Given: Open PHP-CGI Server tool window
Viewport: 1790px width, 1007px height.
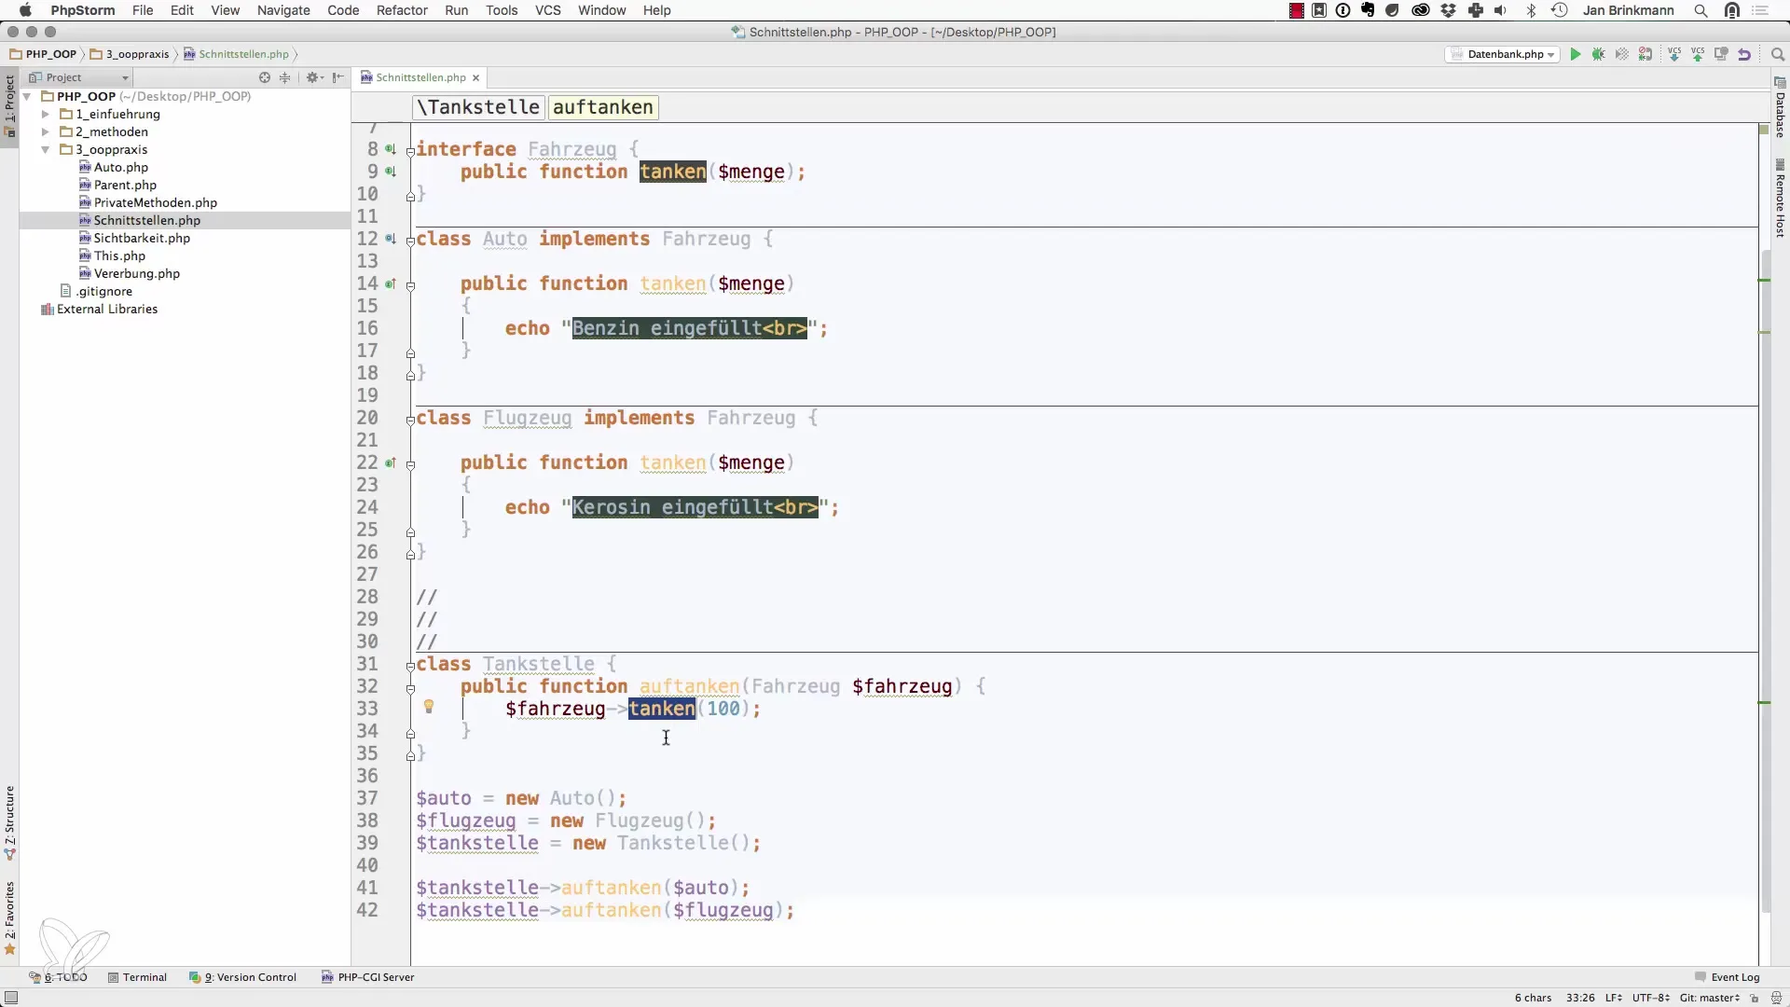Looking at the screenshot, I should click(x=368, y=977).
